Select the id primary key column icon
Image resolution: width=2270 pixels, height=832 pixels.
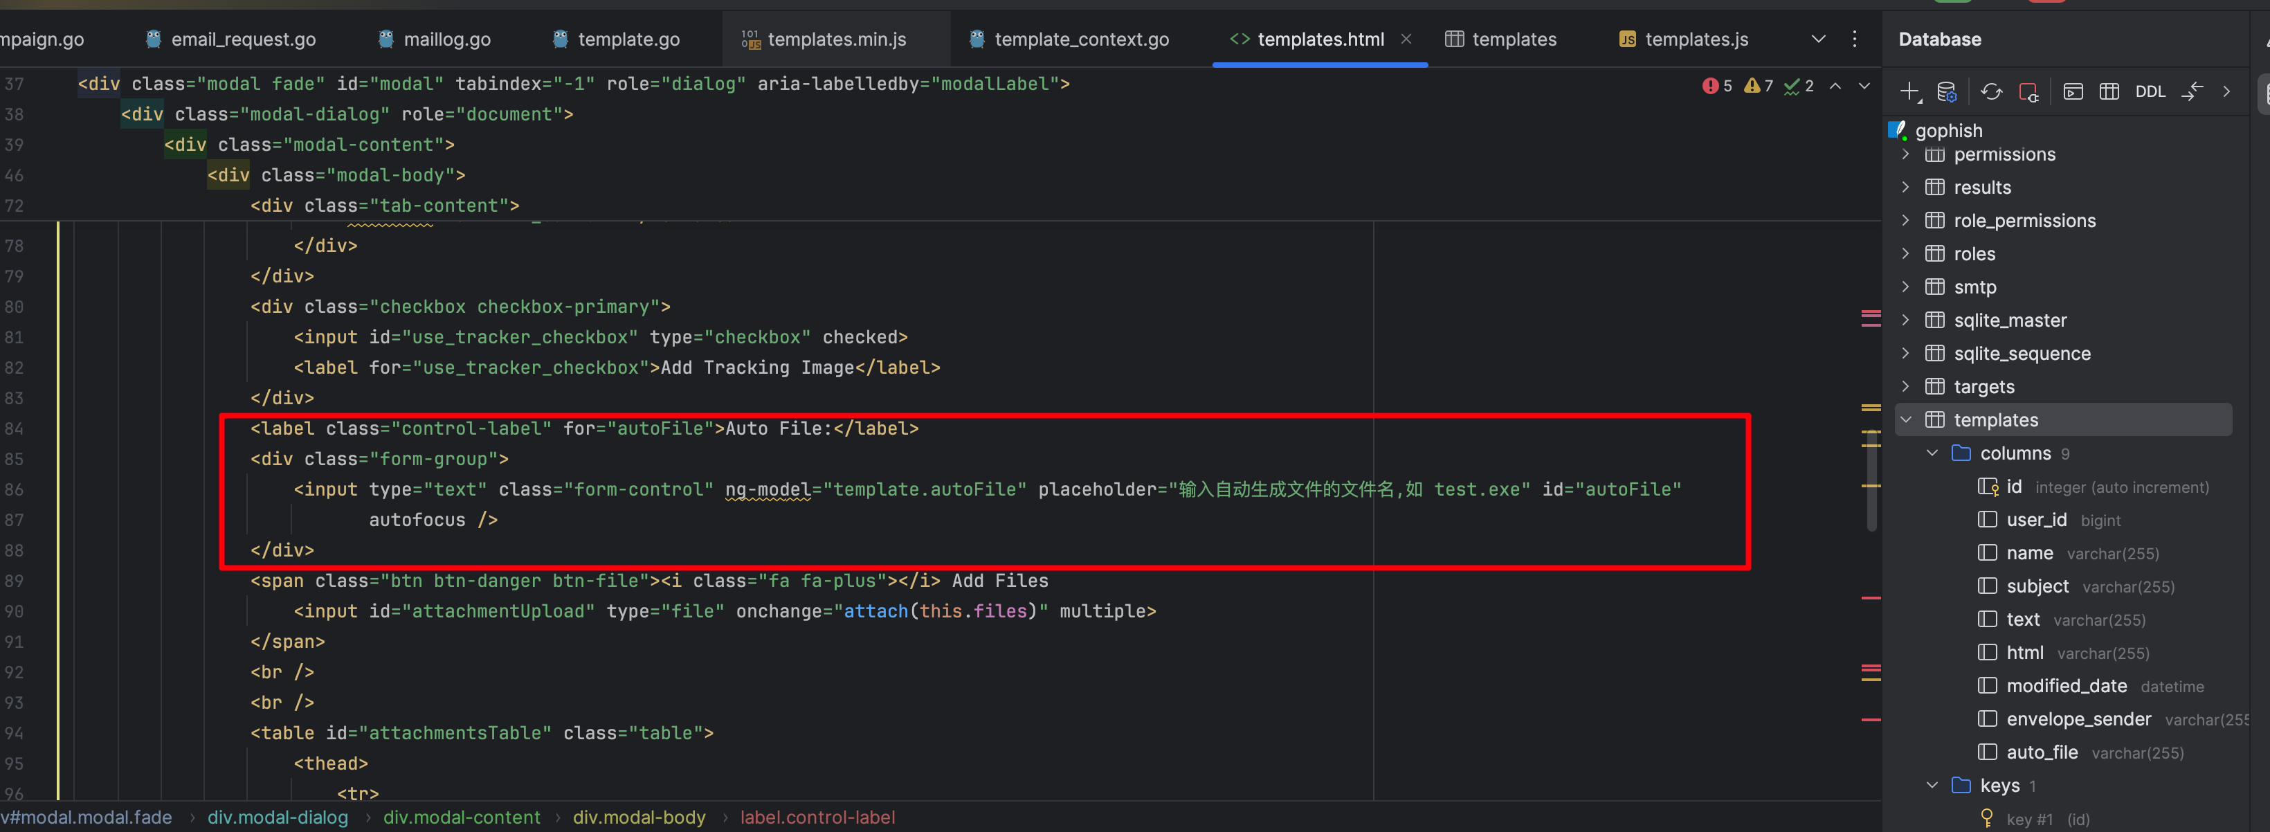point(1988,487)
